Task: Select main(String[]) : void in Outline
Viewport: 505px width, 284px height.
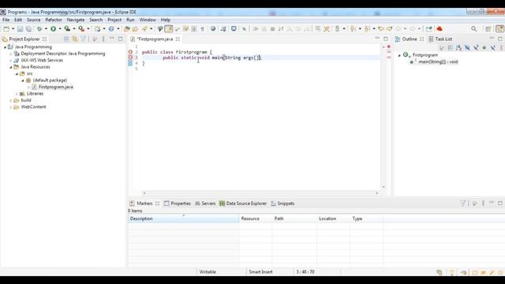Action: coord(438,62)
